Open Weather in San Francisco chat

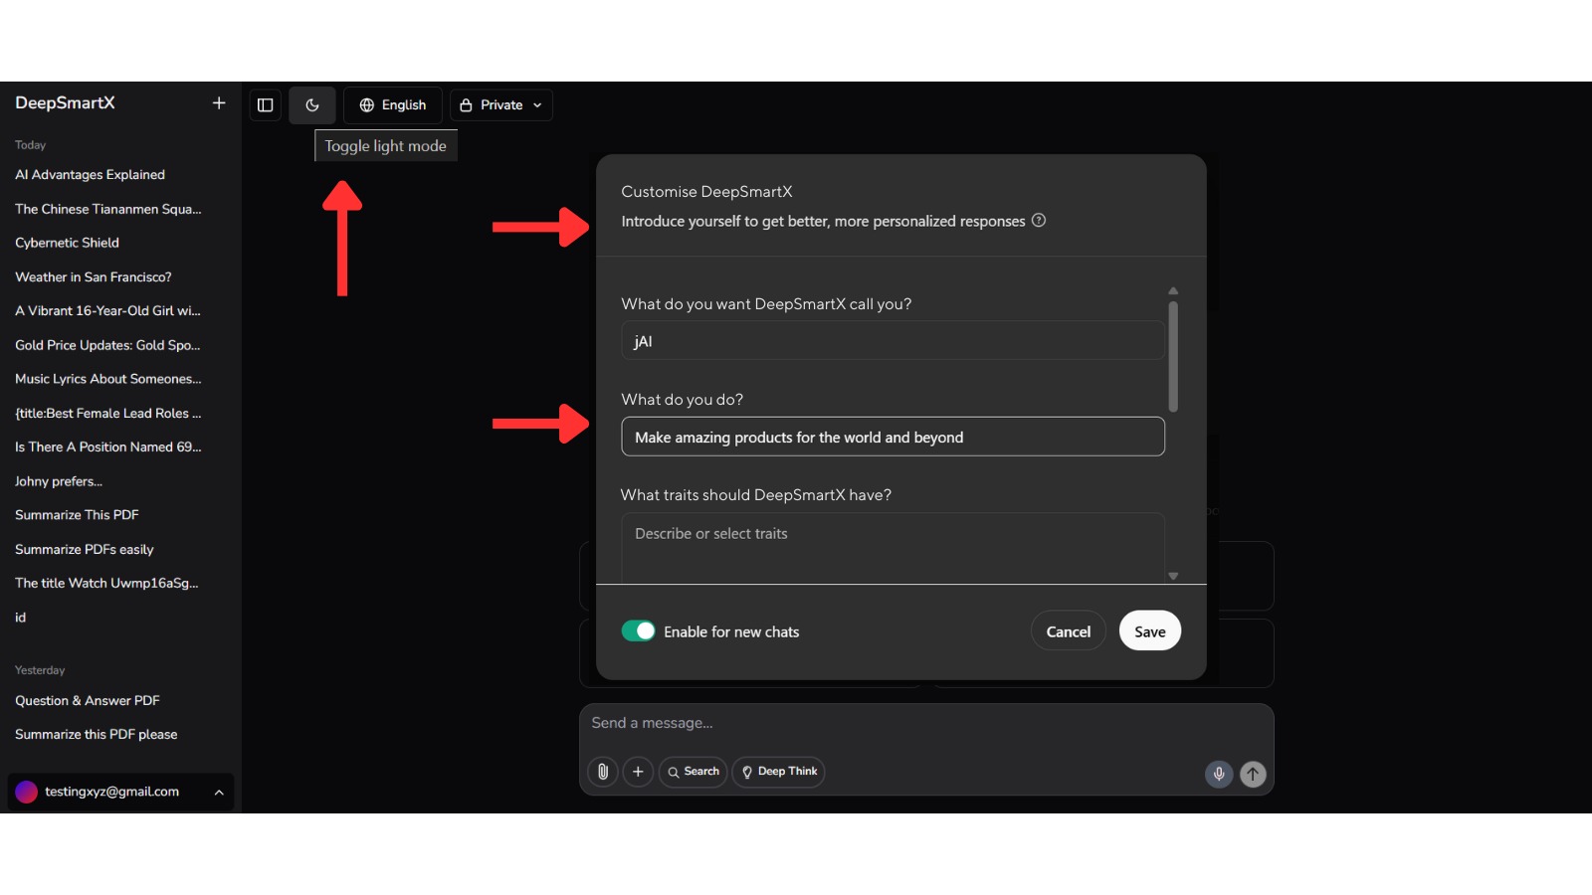click(93, 277)
